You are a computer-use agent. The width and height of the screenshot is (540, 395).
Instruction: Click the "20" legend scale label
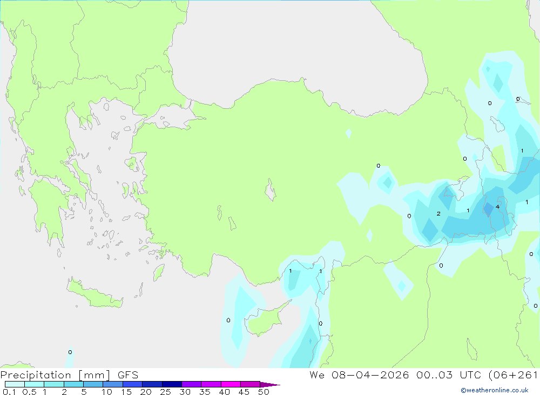pos(146,392)
